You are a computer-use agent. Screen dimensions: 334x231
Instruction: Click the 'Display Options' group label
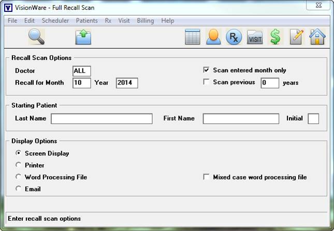(34, 141)
